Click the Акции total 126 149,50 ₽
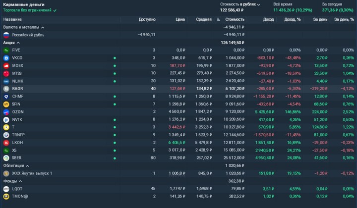 [x=233, y=43]
